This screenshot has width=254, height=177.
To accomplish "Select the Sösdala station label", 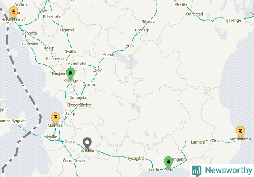I will (149, 22).
